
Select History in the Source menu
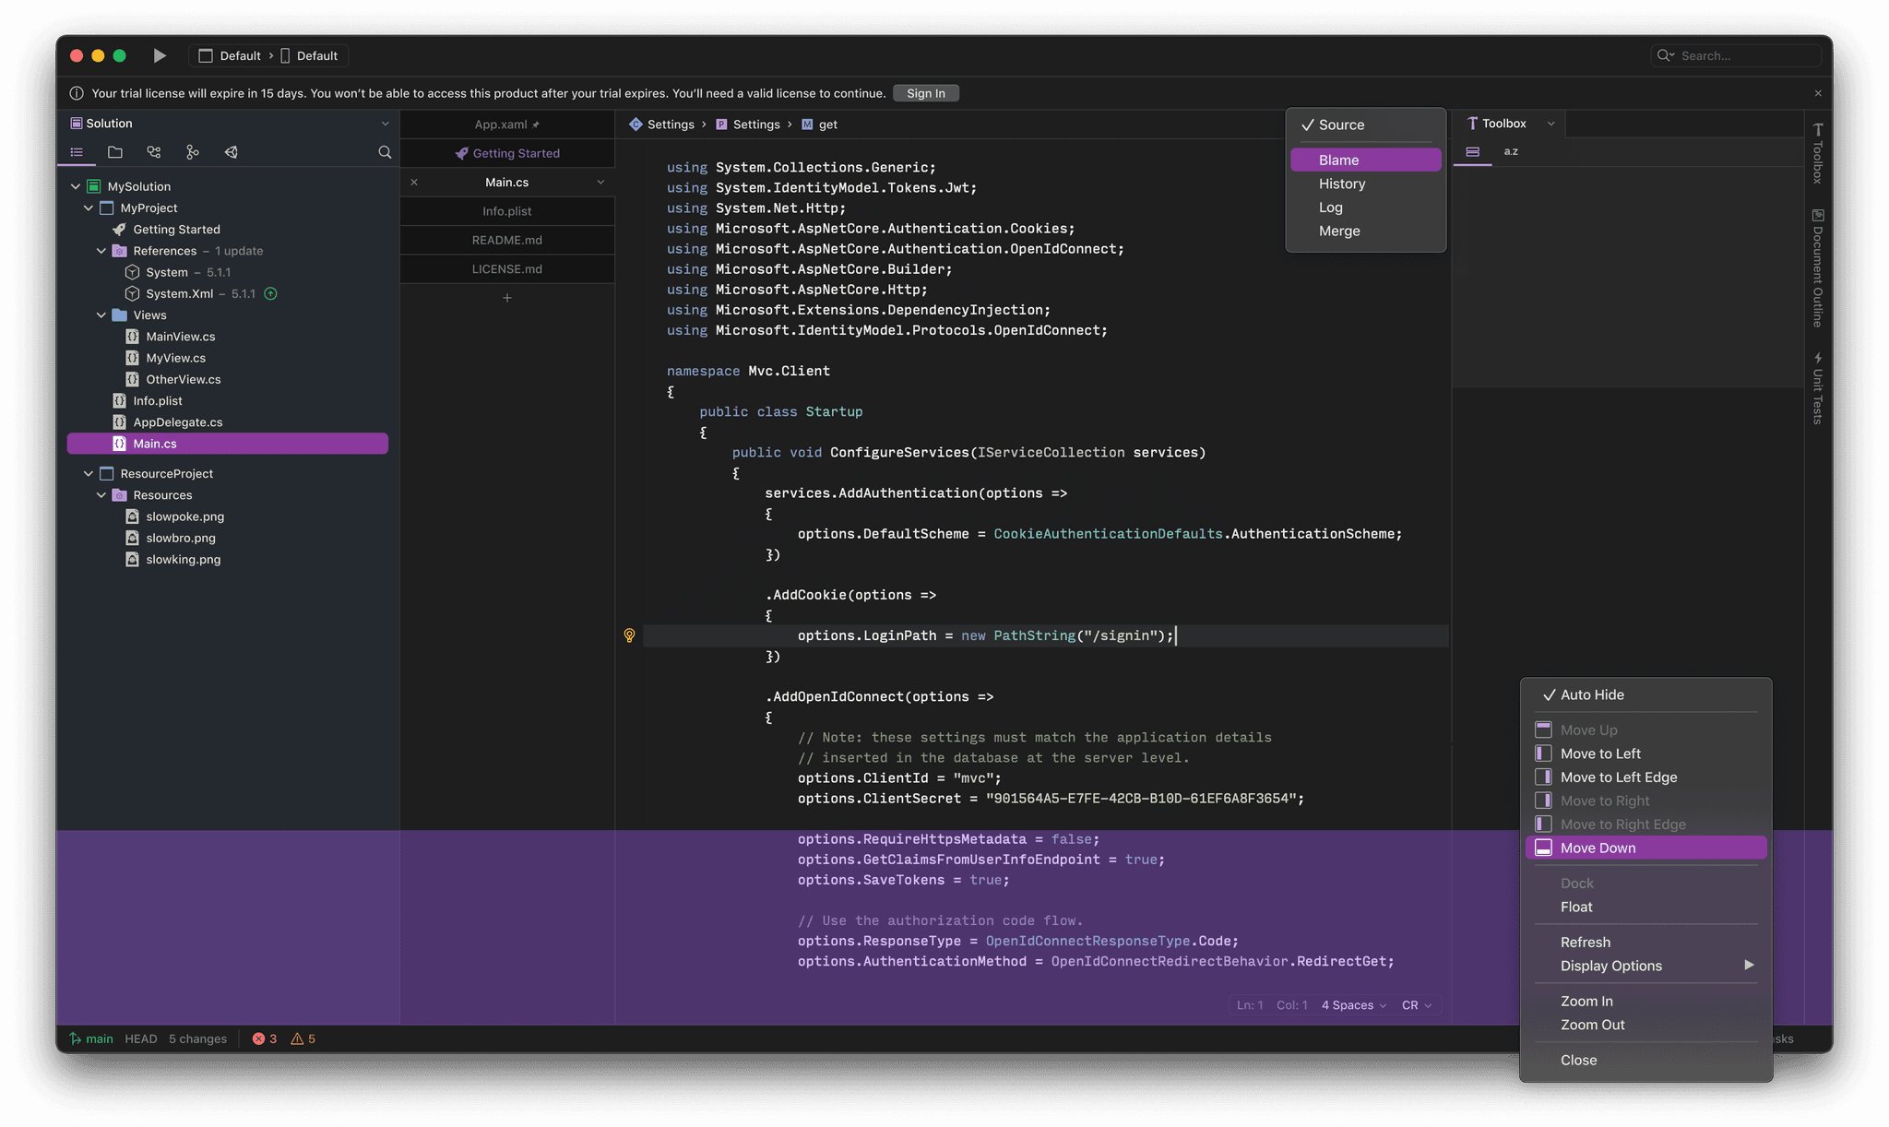point(1366,184)
